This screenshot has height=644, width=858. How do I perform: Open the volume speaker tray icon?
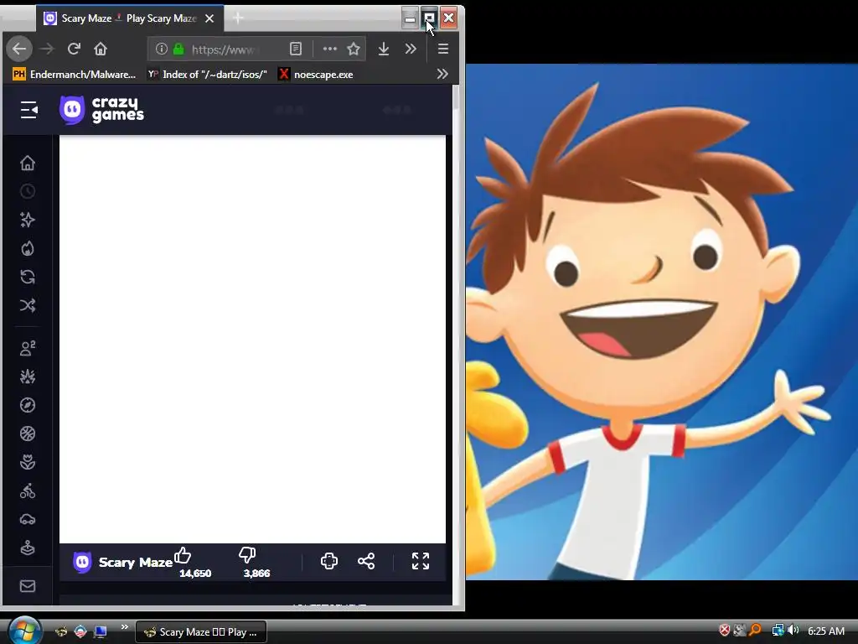coord(793,631)
